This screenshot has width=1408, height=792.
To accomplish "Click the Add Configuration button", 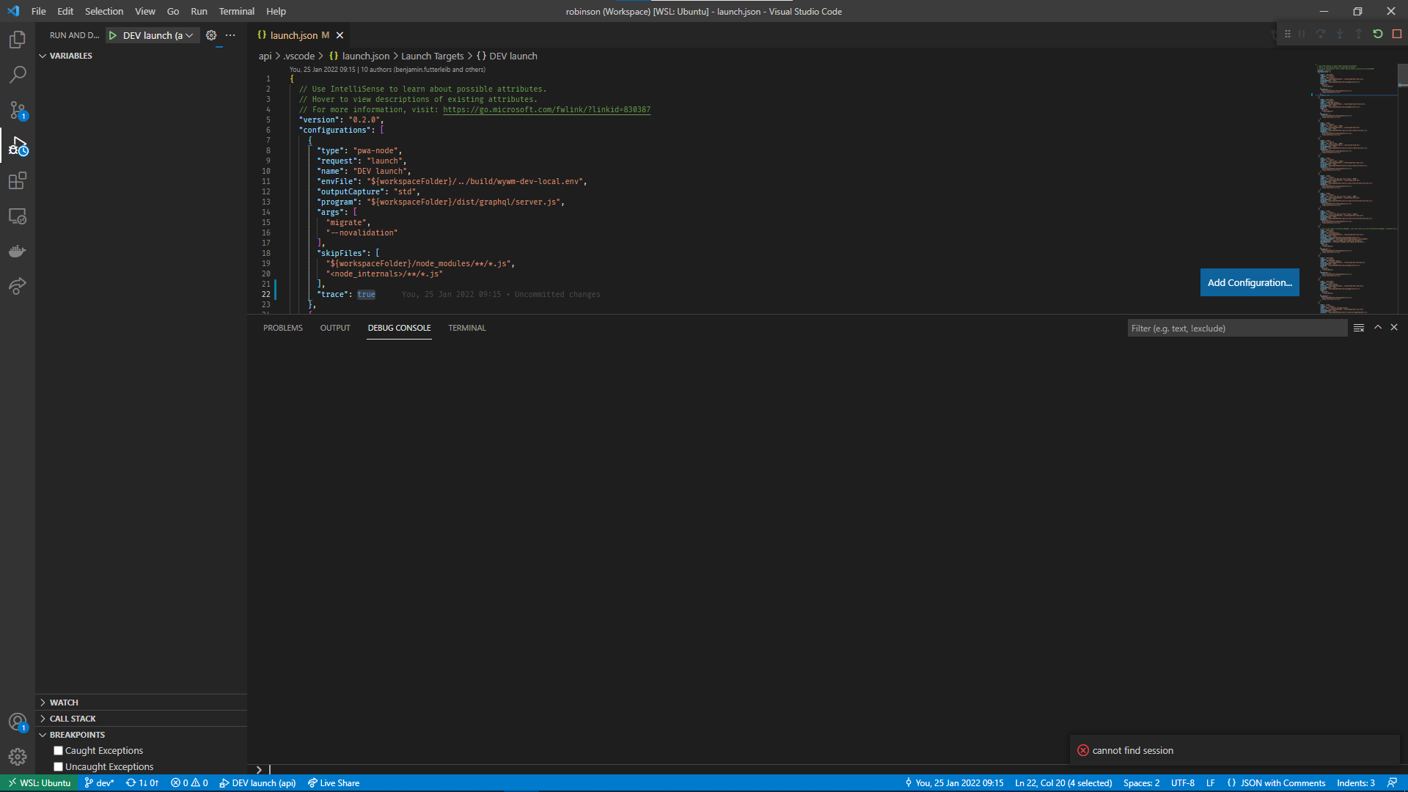I will [x=1249, y=282].
